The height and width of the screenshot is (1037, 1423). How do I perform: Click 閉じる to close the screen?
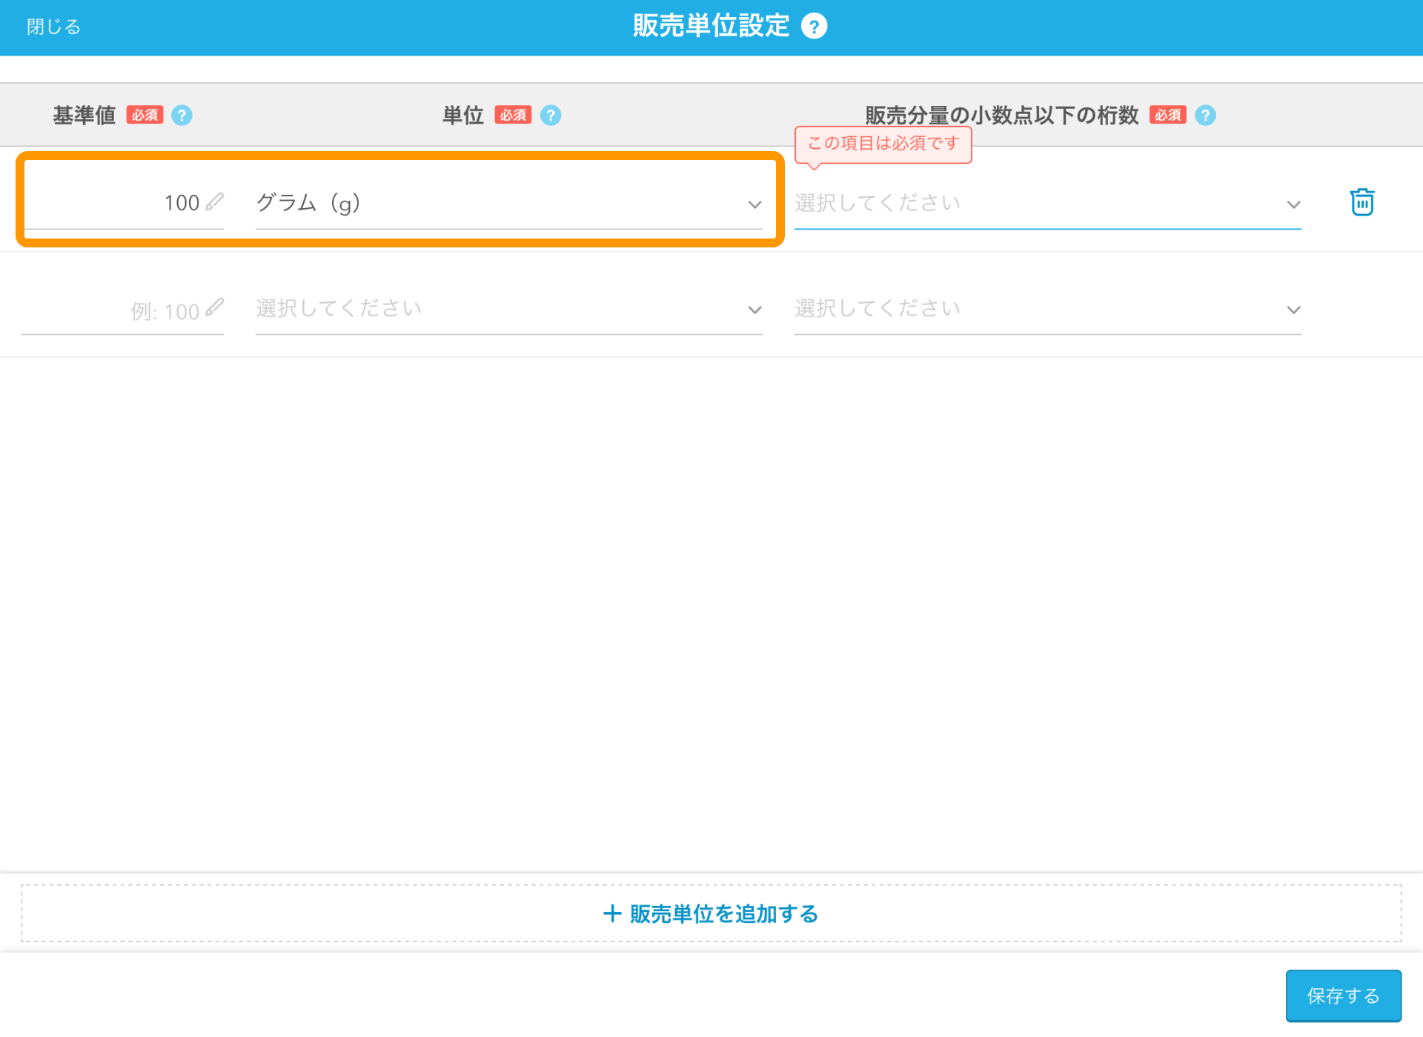(52, 25)
